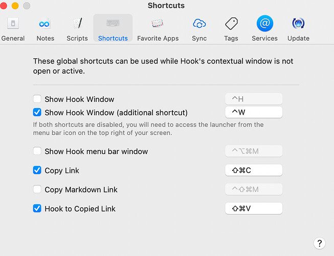The height and width of the screenshot is (256, 334).
Task: Open the Notes infinity icon
Action: (44, 24)
